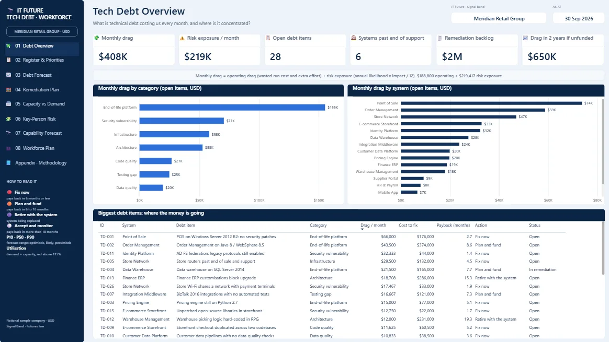The height and width of the screenshot is (342, 609).
Task: Click "Finance ERP customisations block upgrade"
Action: [x=216, y=278]
